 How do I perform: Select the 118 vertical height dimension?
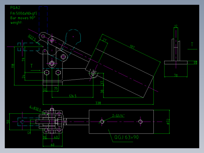(13, 66)
